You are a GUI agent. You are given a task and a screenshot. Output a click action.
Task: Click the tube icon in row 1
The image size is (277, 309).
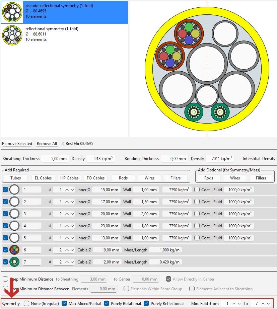(x=14, y=190)
